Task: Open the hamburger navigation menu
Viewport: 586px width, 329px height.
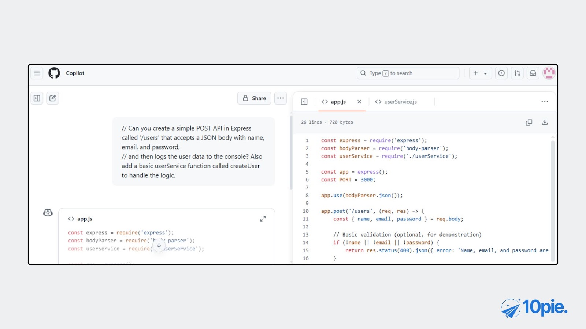Action: (37, 73)
